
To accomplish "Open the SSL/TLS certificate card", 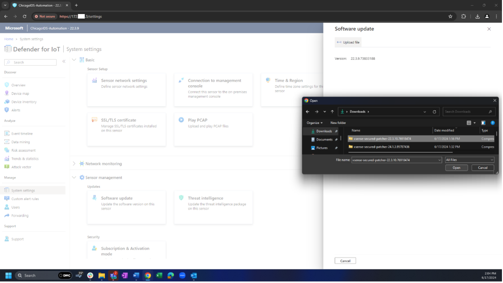I will 127,130.
